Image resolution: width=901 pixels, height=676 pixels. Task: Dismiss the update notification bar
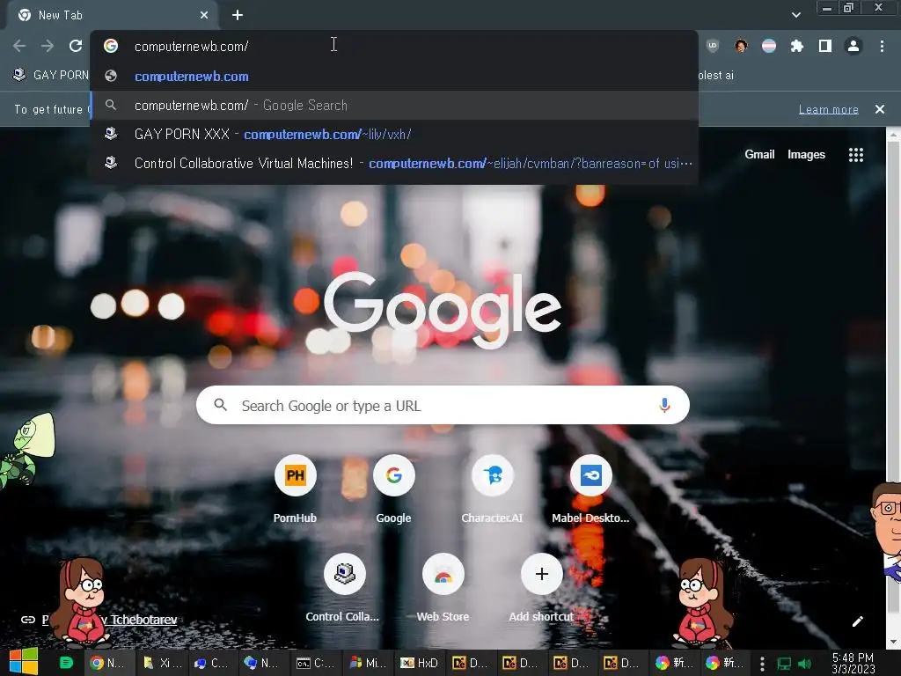click(879, 109)
